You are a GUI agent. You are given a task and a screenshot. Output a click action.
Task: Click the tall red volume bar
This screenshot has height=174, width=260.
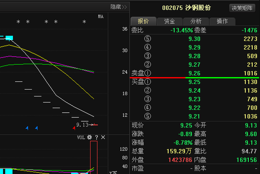coord(94,157)
